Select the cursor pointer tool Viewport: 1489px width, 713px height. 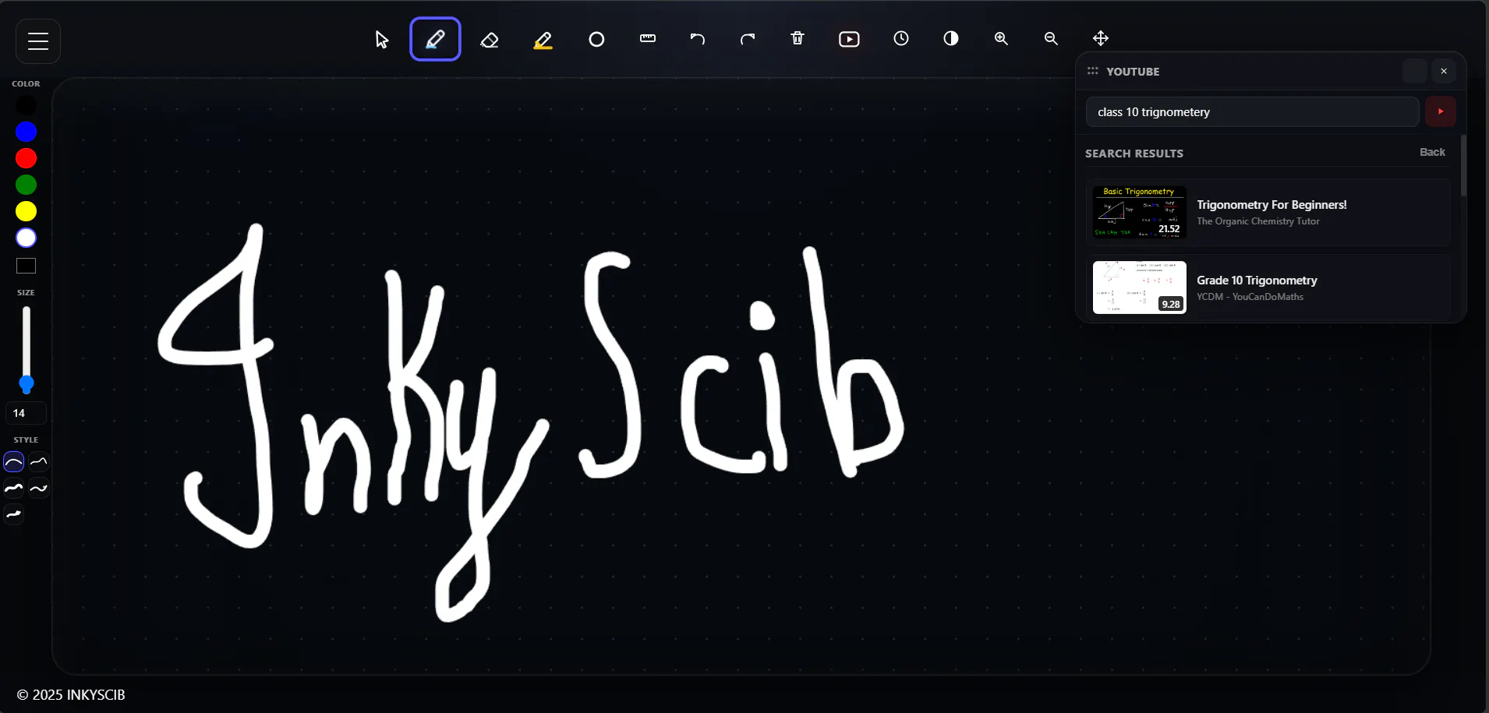(x=382, y=39)
